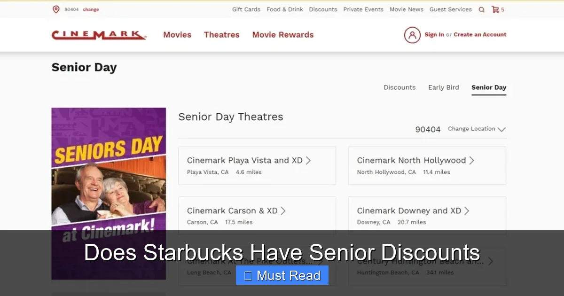The width and height of the screenshot is (564, 296).
Task: Open Food & Drink menu item
Action: 285,9
